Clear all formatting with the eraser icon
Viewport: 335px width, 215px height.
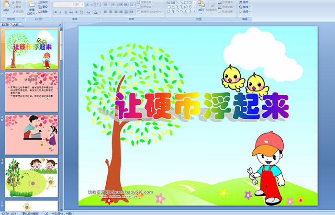pyautogui.click(x=98, y=5)
